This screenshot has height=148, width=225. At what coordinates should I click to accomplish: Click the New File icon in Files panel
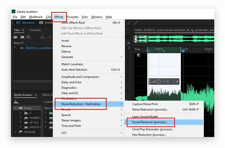click(28, 37)
